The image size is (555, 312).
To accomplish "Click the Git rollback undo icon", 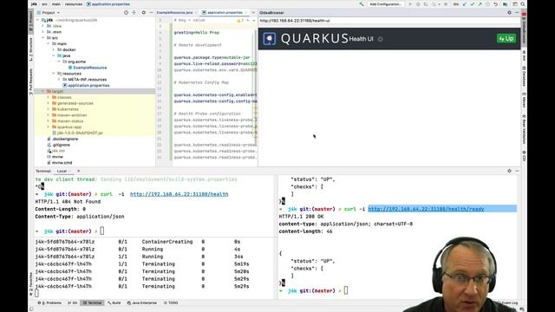I will pyautogui.click(x=495, y=4).
